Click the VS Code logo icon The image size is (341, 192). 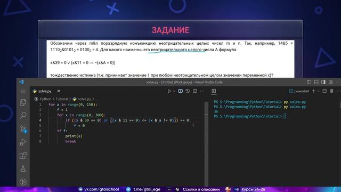[x=21, y=82]
